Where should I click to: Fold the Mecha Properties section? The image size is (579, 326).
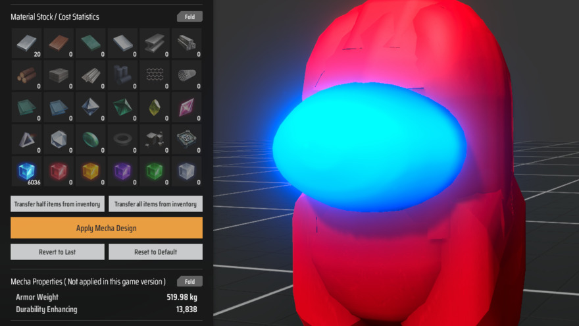[x=189, y=281]
